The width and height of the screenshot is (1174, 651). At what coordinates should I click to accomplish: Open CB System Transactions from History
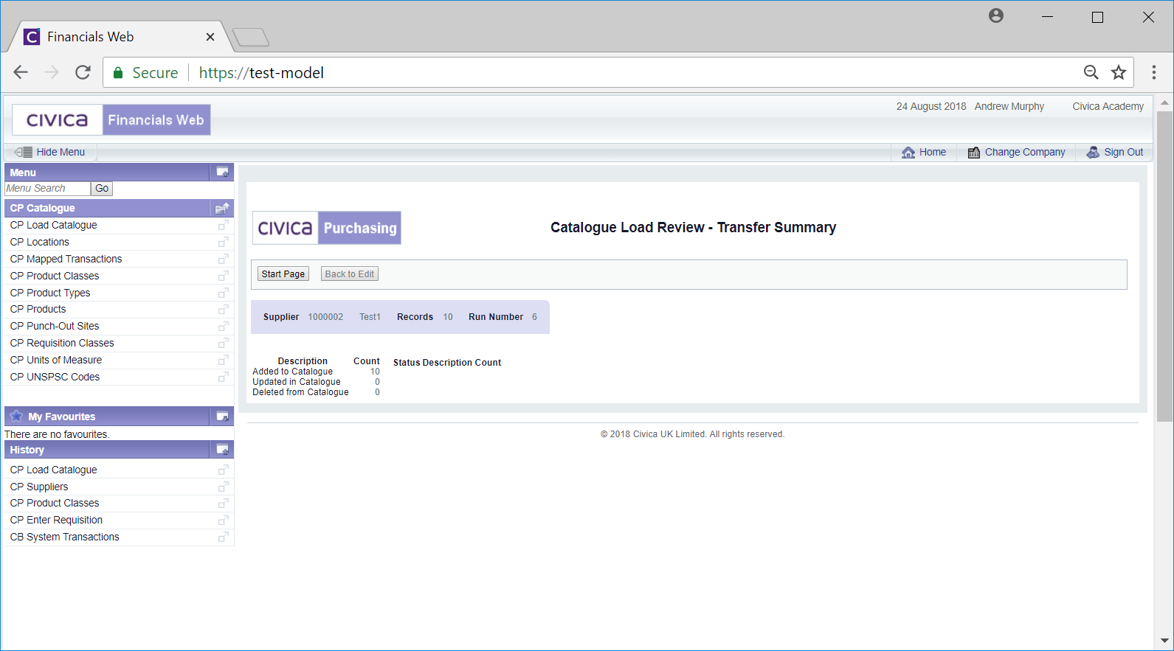click(x=65, y=537)
